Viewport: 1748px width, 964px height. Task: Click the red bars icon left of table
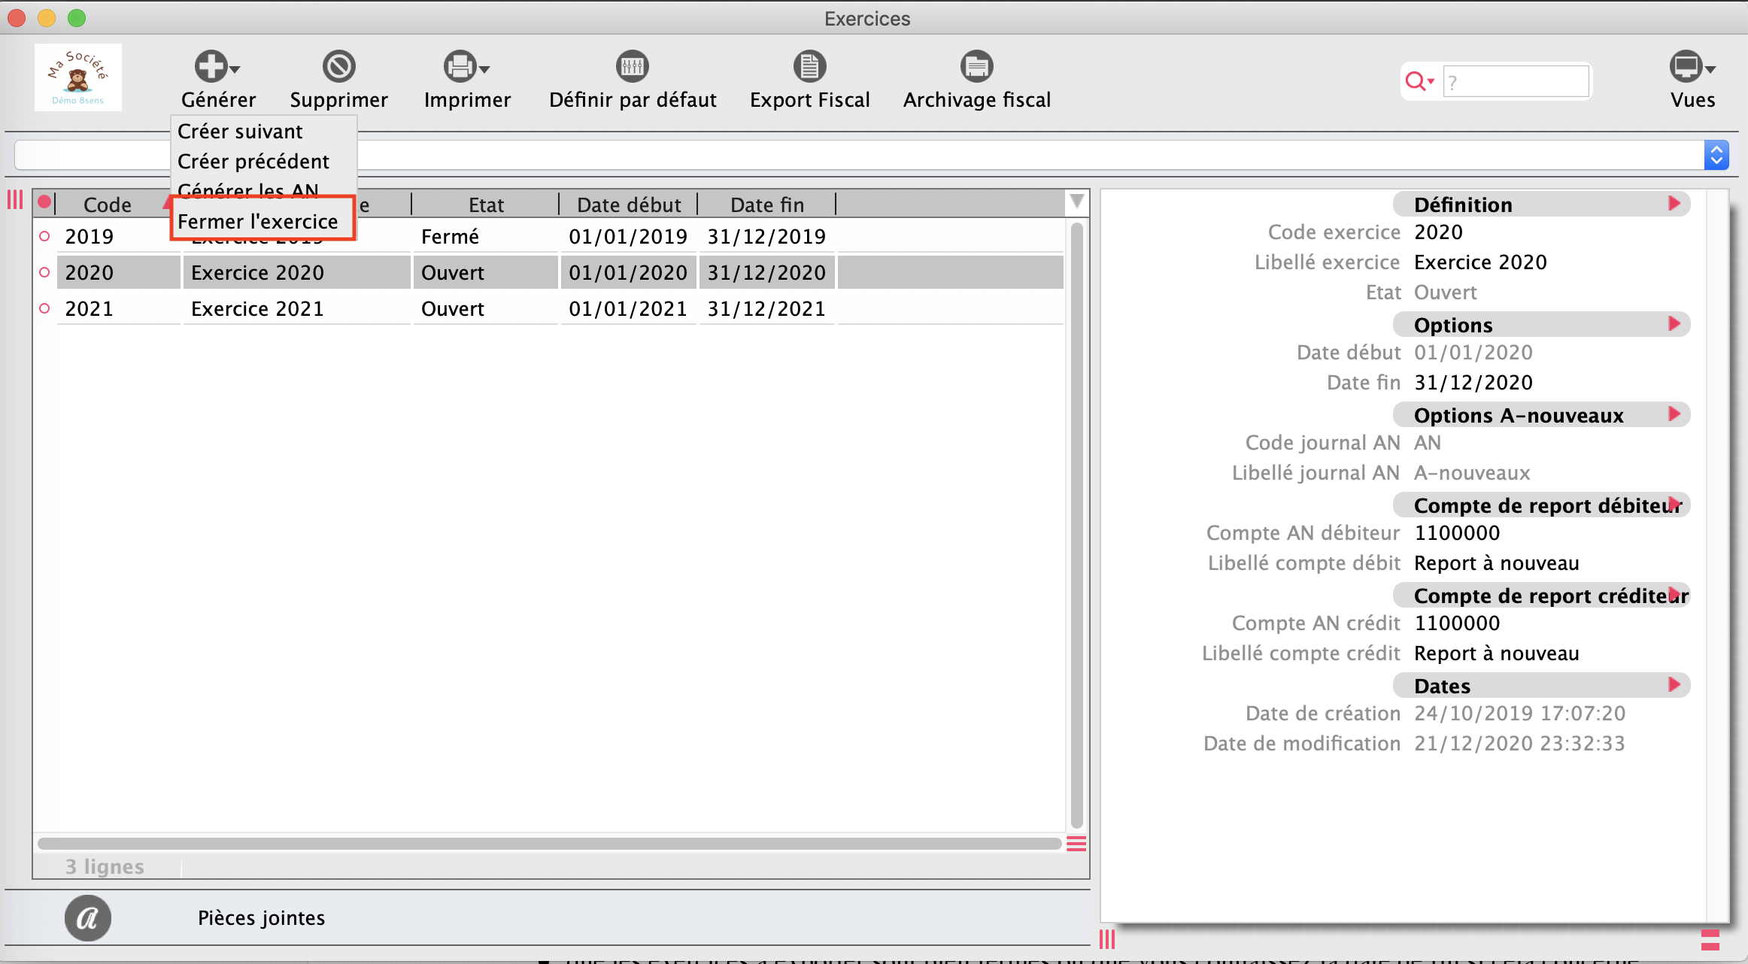(15, 199)
